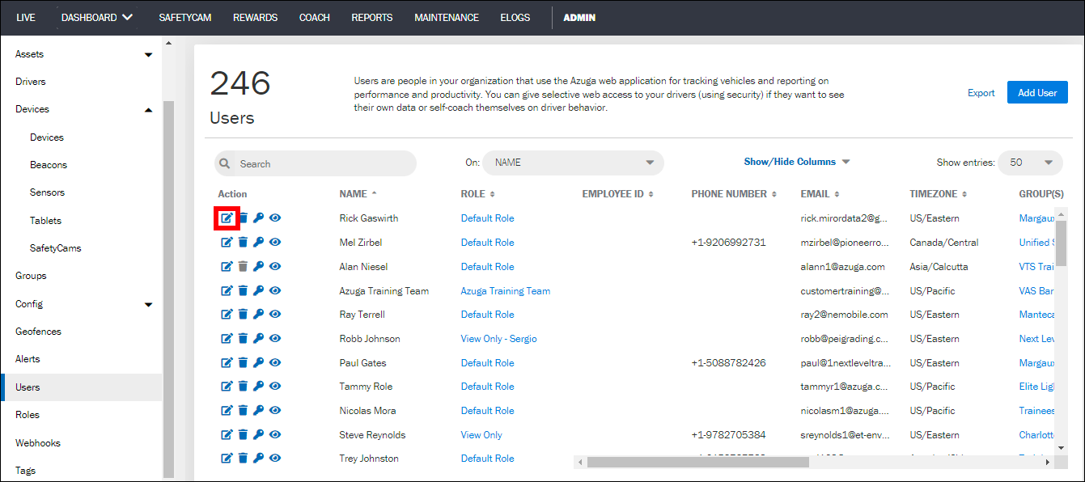This screenshot has height=482, width=1085.
Task: Open the COACH tab
Action: [x=315, y=17]
